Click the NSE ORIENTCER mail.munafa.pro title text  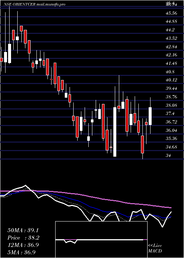(x=35, y=4)
